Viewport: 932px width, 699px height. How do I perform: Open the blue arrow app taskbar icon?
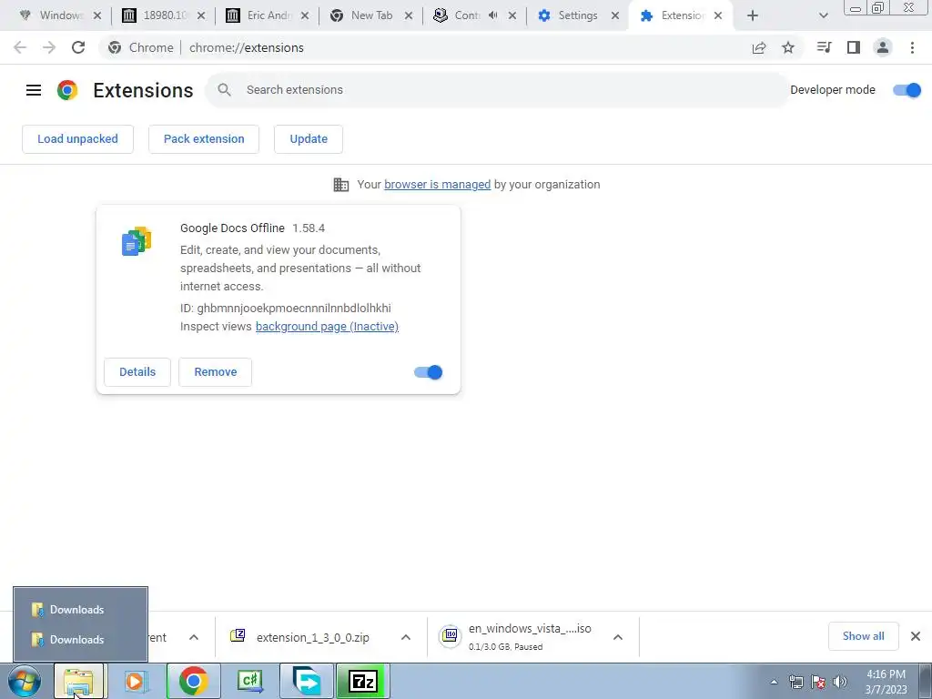[x=307, y=681]
